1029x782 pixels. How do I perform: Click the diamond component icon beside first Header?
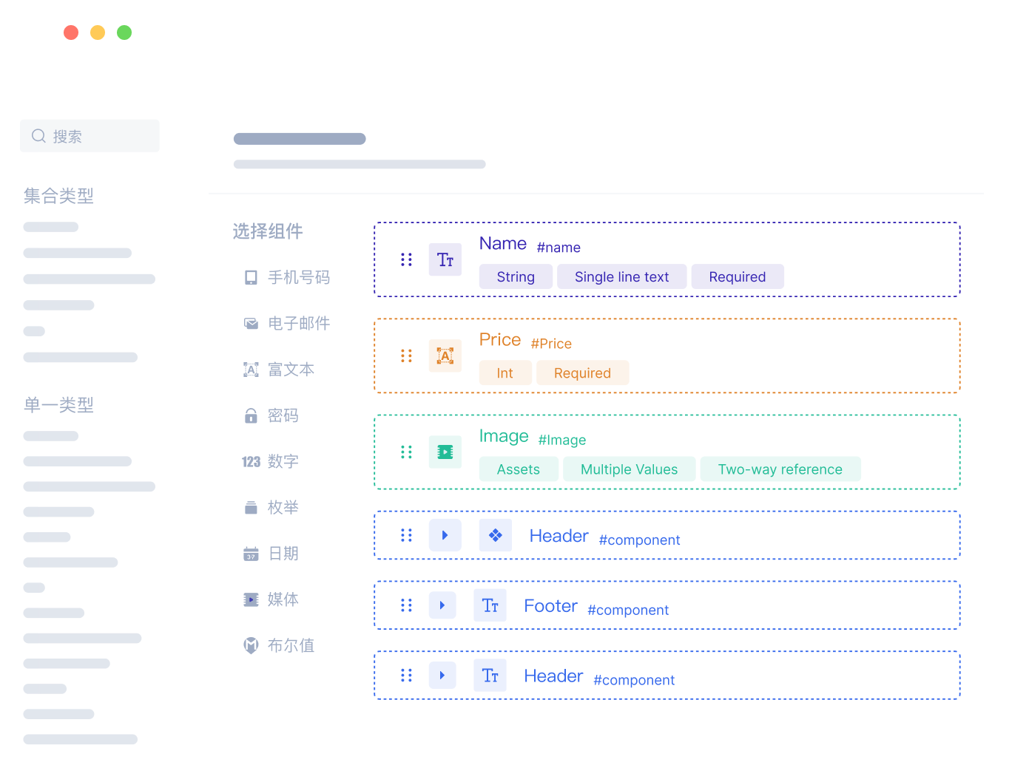[496, 535]
